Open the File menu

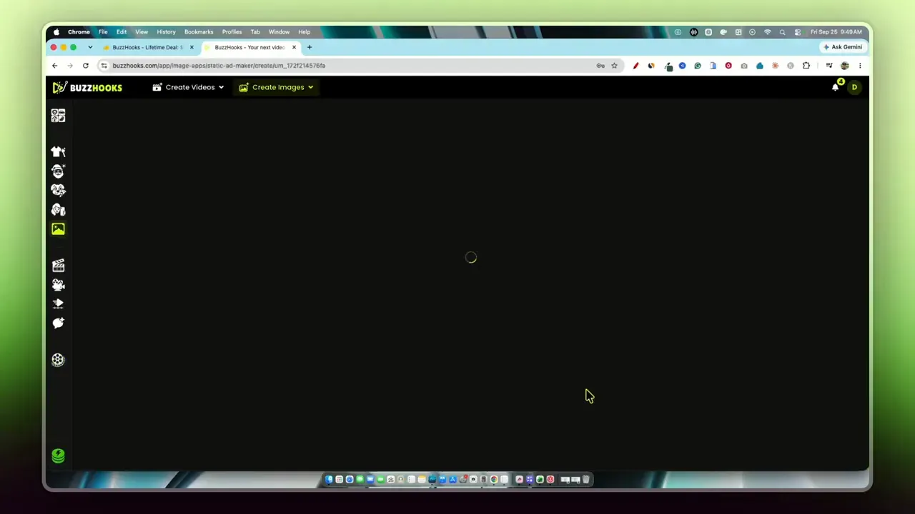coord(103,32)
